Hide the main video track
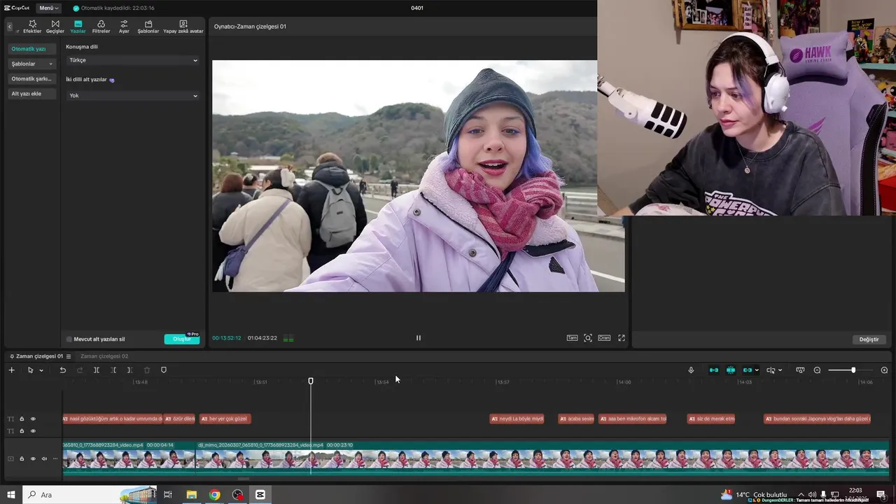The height and width of the screenshot is (504, 896). point(33,458)
